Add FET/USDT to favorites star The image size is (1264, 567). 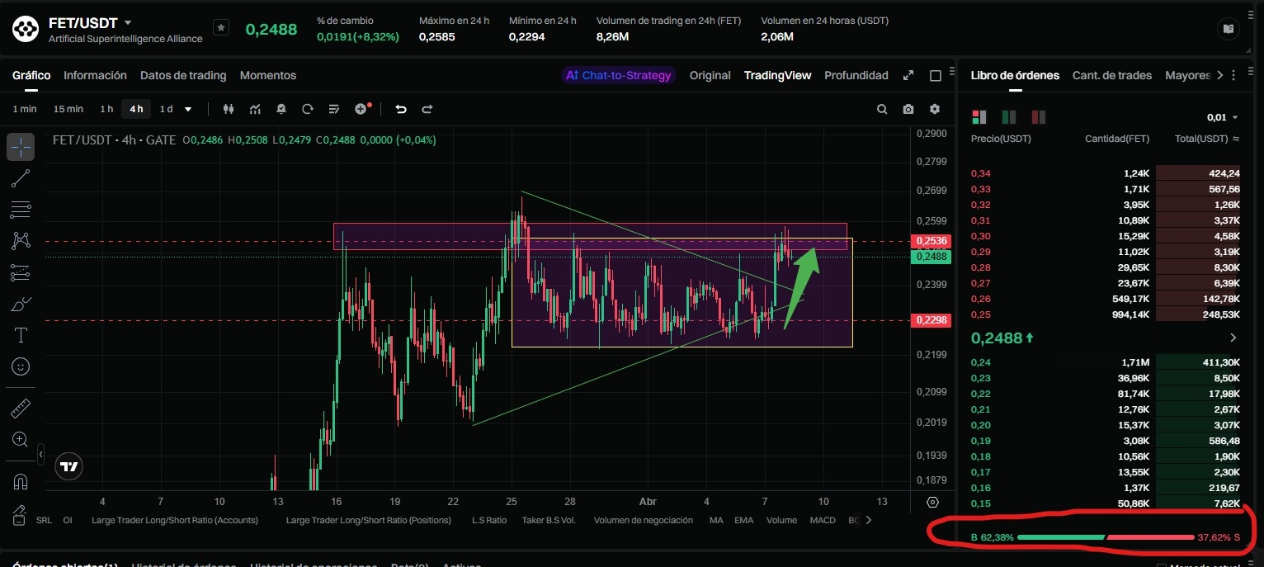(221, 28)
